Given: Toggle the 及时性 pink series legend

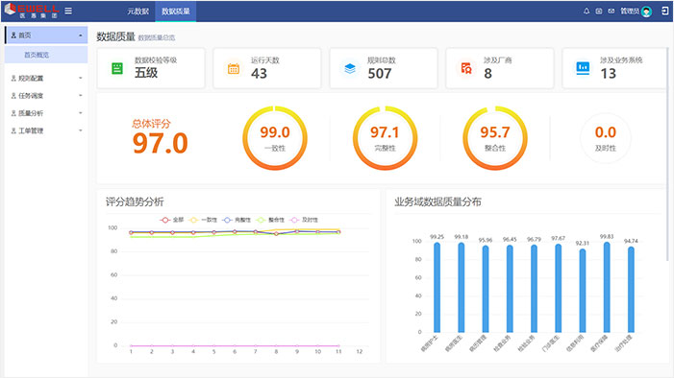Looking at the screenshot, I should point(304,220).
